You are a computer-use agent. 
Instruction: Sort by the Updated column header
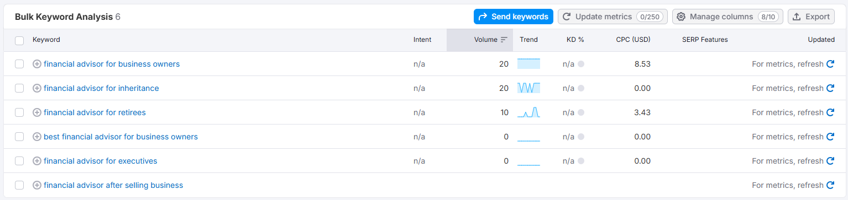[821, 40]
